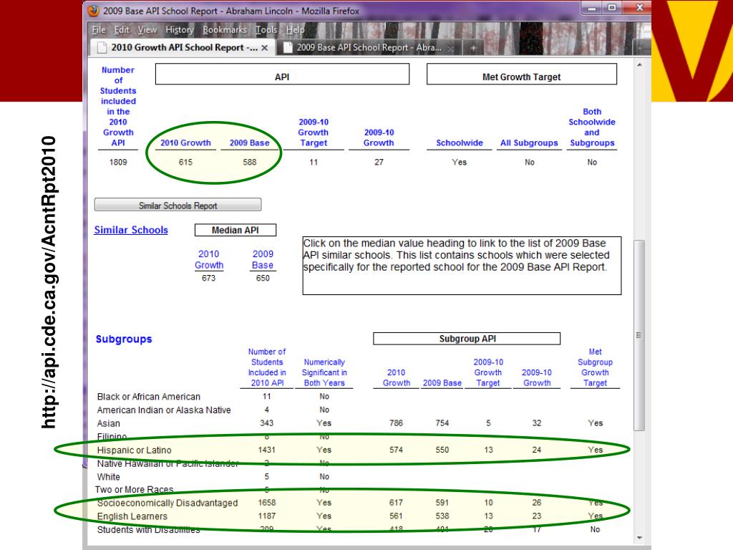Click the Socioeconomically Disadvantaged row label

click(168, 503)
